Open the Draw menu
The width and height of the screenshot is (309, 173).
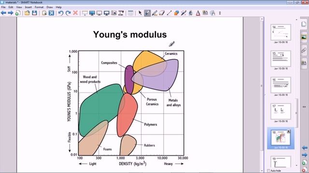pyautogui.click(x=49, y=7)
